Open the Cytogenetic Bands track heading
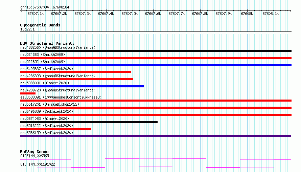 click(40, 25)
